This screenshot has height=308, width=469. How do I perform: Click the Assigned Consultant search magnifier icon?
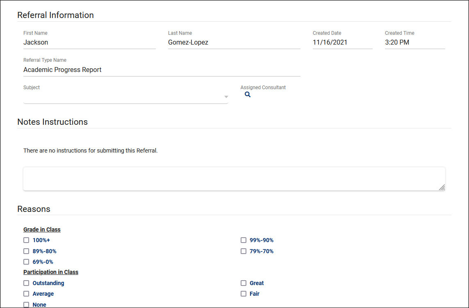(x=247, y=94)
